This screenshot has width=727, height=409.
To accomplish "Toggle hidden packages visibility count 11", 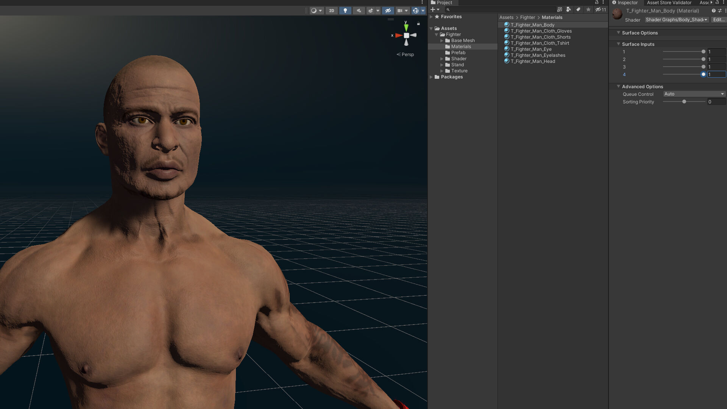I will (601, 9).
